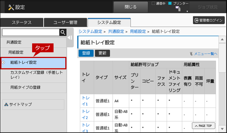Click the scrollbar up arrow
The height and width of the screenshot is (133, 227).
[x=222, y=40]
